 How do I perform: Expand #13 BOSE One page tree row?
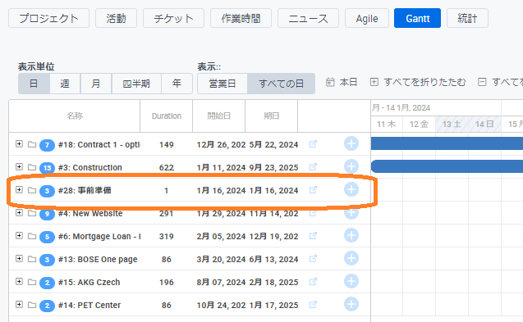[x=20, y=259]
